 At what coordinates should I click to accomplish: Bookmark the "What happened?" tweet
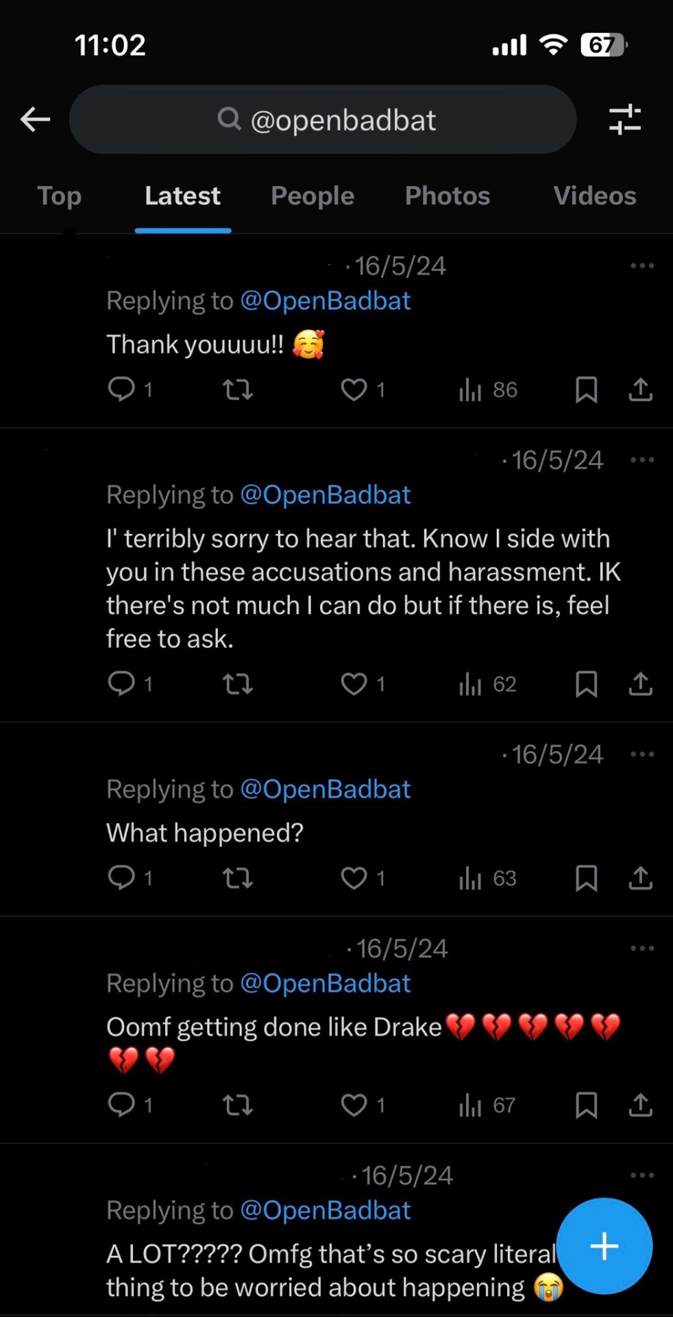point(586,878)
